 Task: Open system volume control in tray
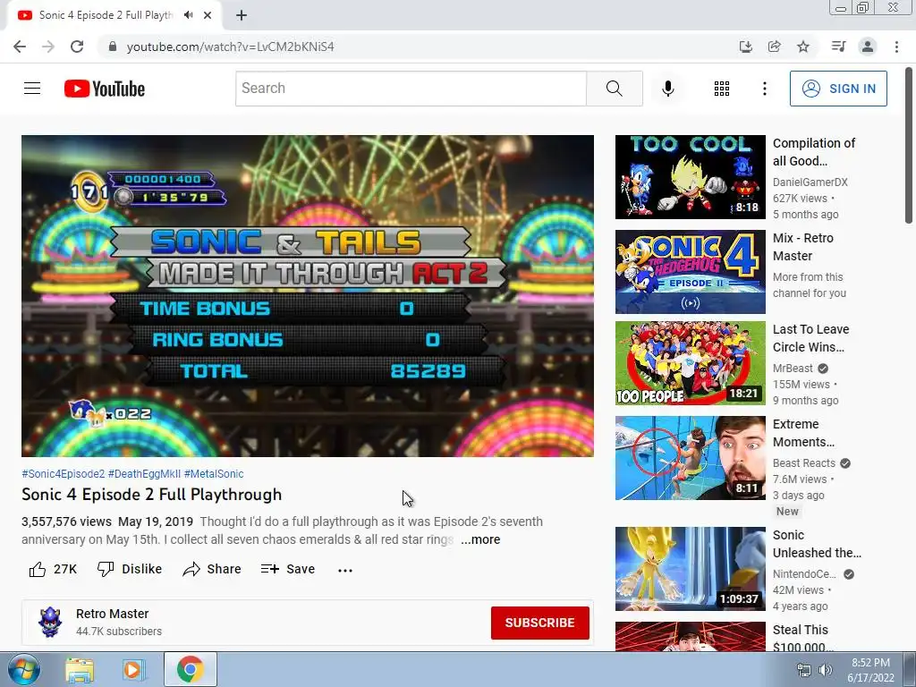pos(825,670)
